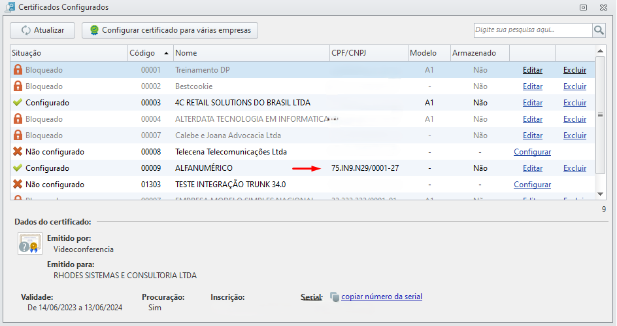Delete the ALTERDATA TECNOLOGIA certificate

[x=575, y=119]
